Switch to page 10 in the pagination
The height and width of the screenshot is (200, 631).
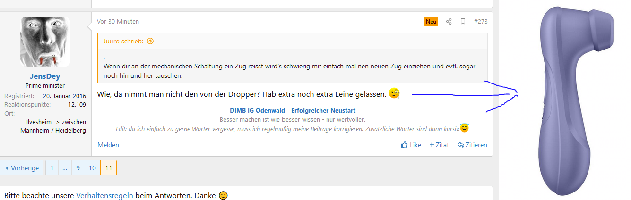(x=92, y=168)
